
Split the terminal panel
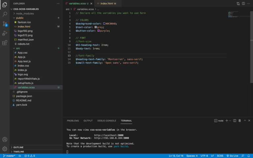235,121
